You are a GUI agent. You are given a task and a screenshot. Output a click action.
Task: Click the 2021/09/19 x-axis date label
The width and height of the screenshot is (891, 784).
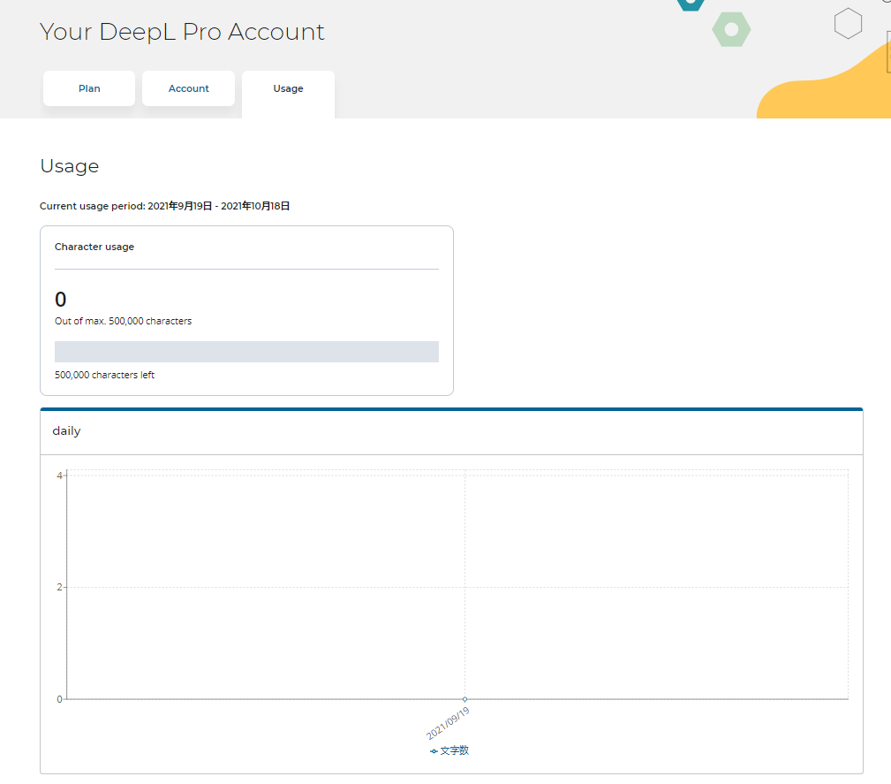coord(449,723)
